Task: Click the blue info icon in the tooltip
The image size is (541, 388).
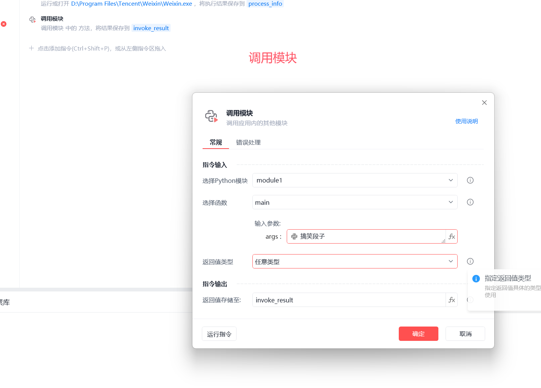Action: coord(476,279)
